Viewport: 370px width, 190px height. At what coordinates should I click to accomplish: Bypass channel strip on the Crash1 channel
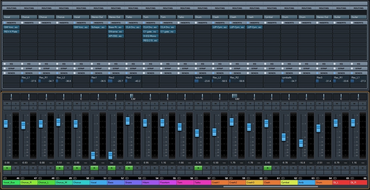[213, 69]
